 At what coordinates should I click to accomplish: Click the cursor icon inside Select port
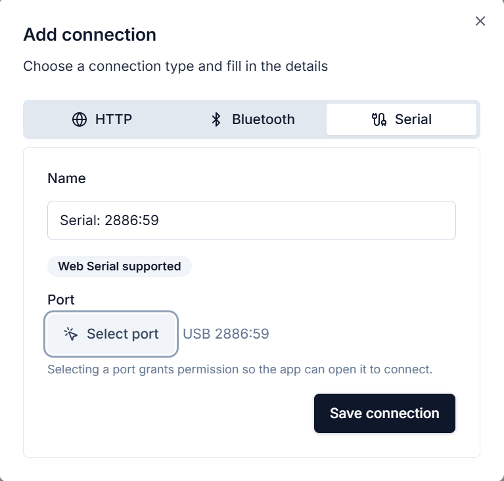(x=71, y=334)
